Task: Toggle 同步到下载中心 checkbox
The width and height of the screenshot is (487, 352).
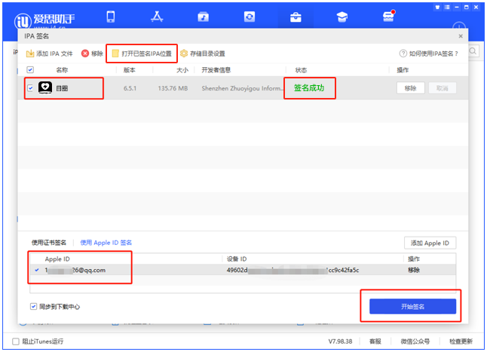Action: (x=33, y=307)
